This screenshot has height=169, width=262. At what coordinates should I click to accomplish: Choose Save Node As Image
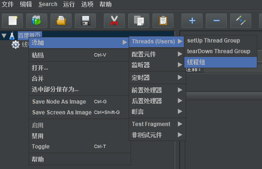pyautogui.click(x=79, y=102)
